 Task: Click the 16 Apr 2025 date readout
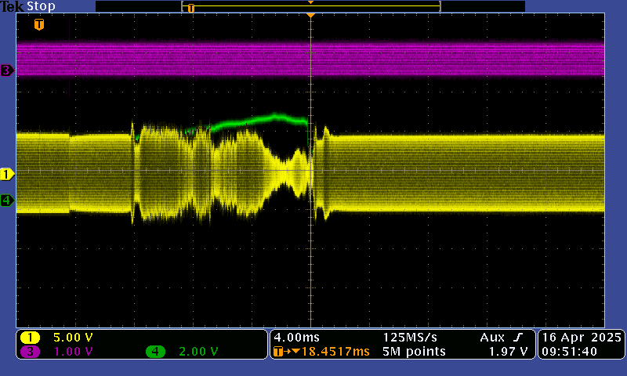click(581, 337)
